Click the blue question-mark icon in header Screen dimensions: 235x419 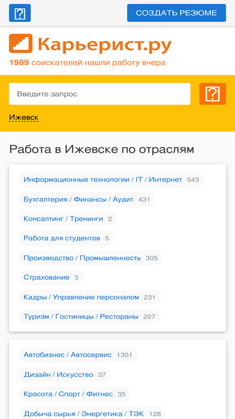pyautogui.click(x=19, y=13)
